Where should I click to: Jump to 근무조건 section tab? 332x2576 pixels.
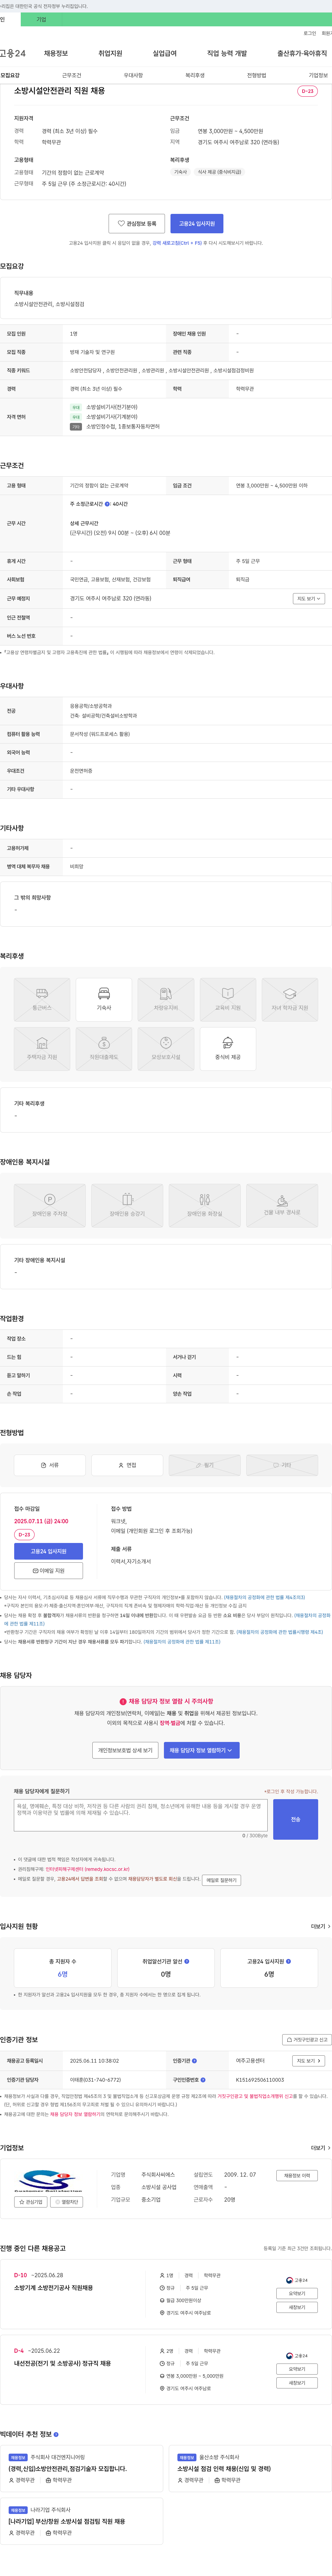tap(72, 75)
